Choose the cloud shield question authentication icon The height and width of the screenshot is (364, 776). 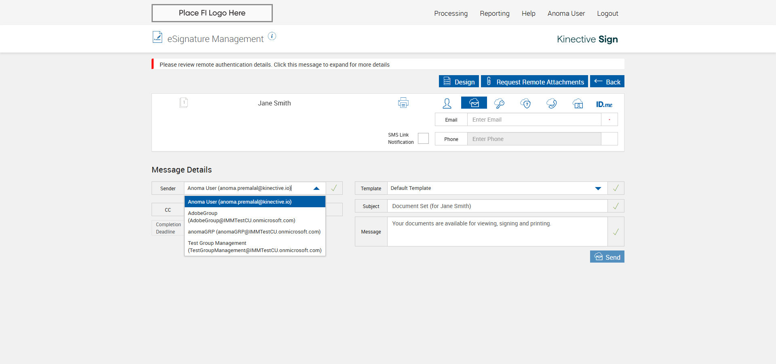[x=525, y=103]
